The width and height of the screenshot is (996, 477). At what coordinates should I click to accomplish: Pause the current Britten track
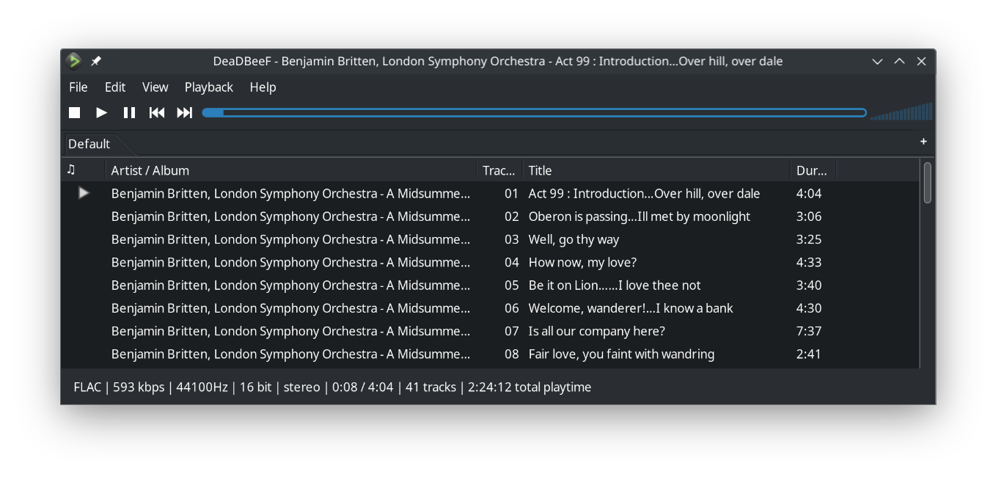click(x=128, y=112)
